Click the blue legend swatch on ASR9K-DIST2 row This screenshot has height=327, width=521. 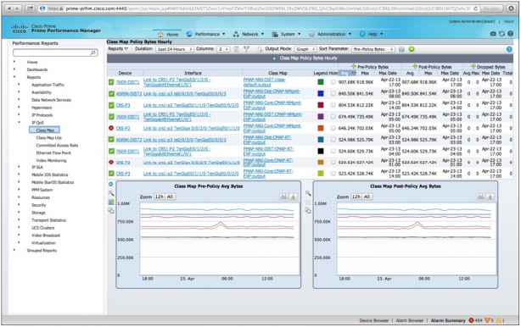pos(321,94)
